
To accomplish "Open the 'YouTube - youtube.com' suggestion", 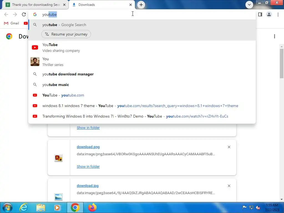I will 142,95.
